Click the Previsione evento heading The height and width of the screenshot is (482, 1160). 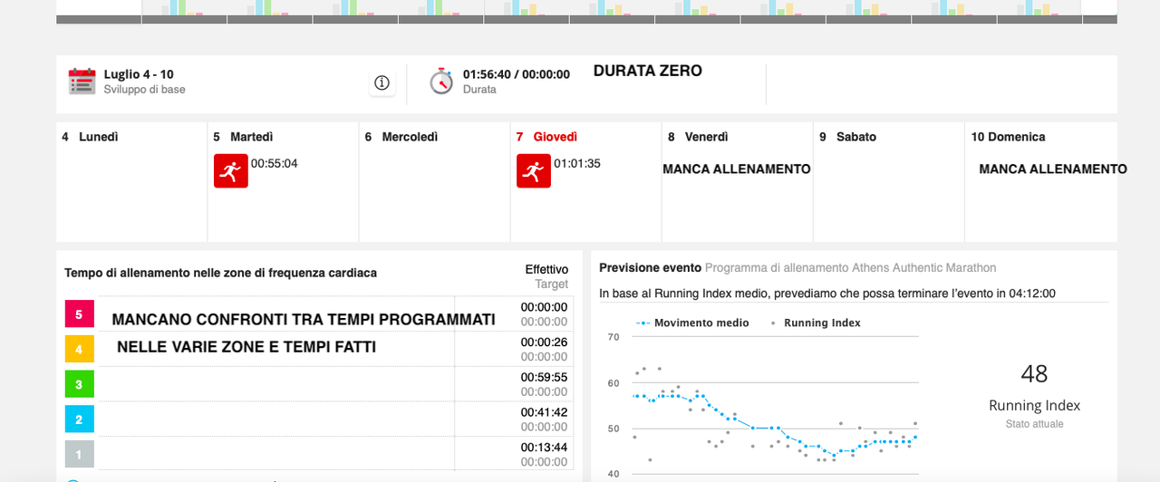point(650,268)
